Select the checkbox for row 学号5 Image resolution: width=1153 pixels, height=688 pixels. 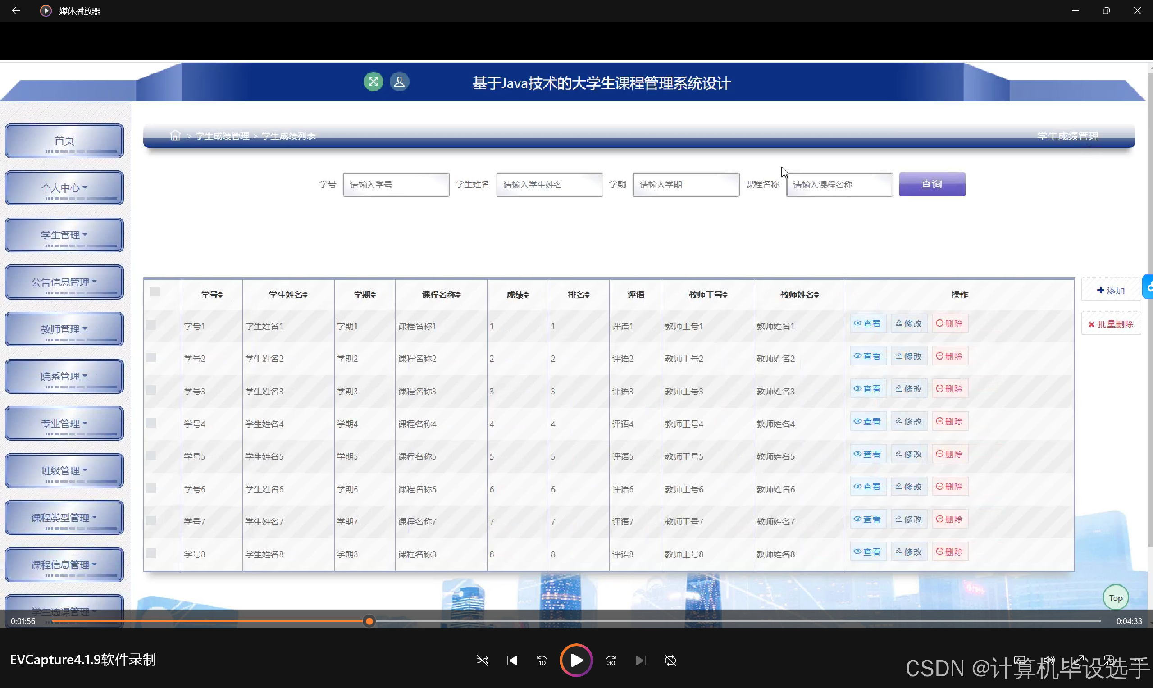click(x=151, y=455)
